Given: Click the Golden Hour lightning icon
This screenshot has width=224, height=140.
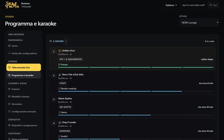Looking at the screenshot, I should click(x=60, y=51).
